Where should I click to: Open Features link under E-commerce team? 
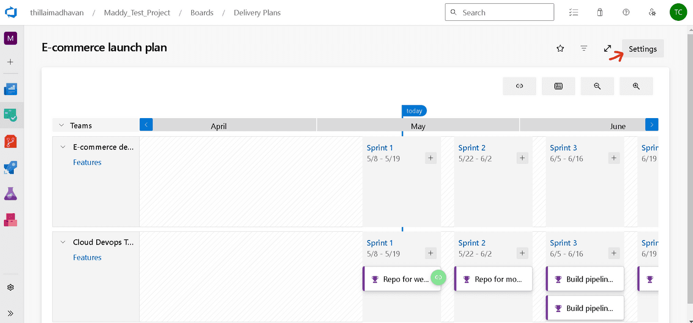click(87, 162)
